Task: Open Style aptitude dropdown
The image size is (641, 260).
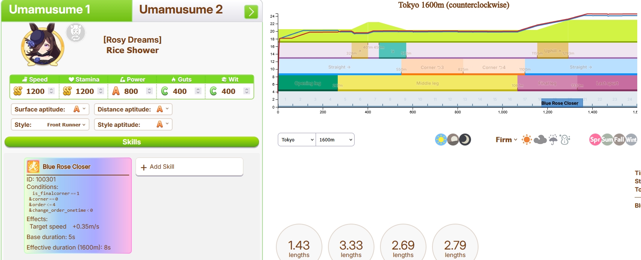Action: [133, 125]
